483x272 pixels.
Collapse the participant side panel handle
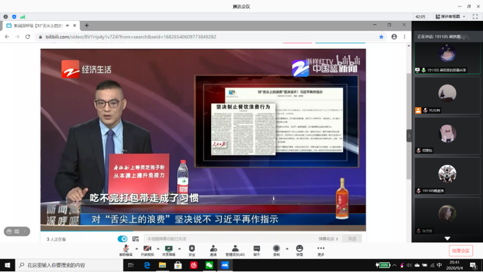409,136
